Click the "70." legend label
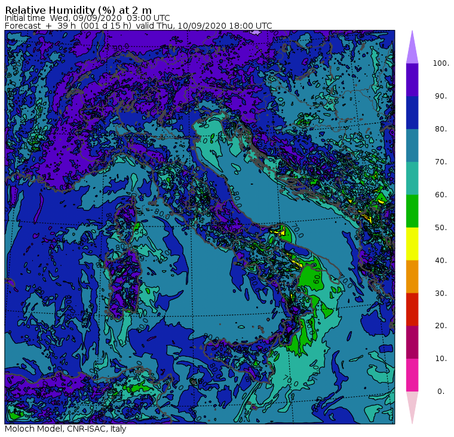 tap(441, 161)
